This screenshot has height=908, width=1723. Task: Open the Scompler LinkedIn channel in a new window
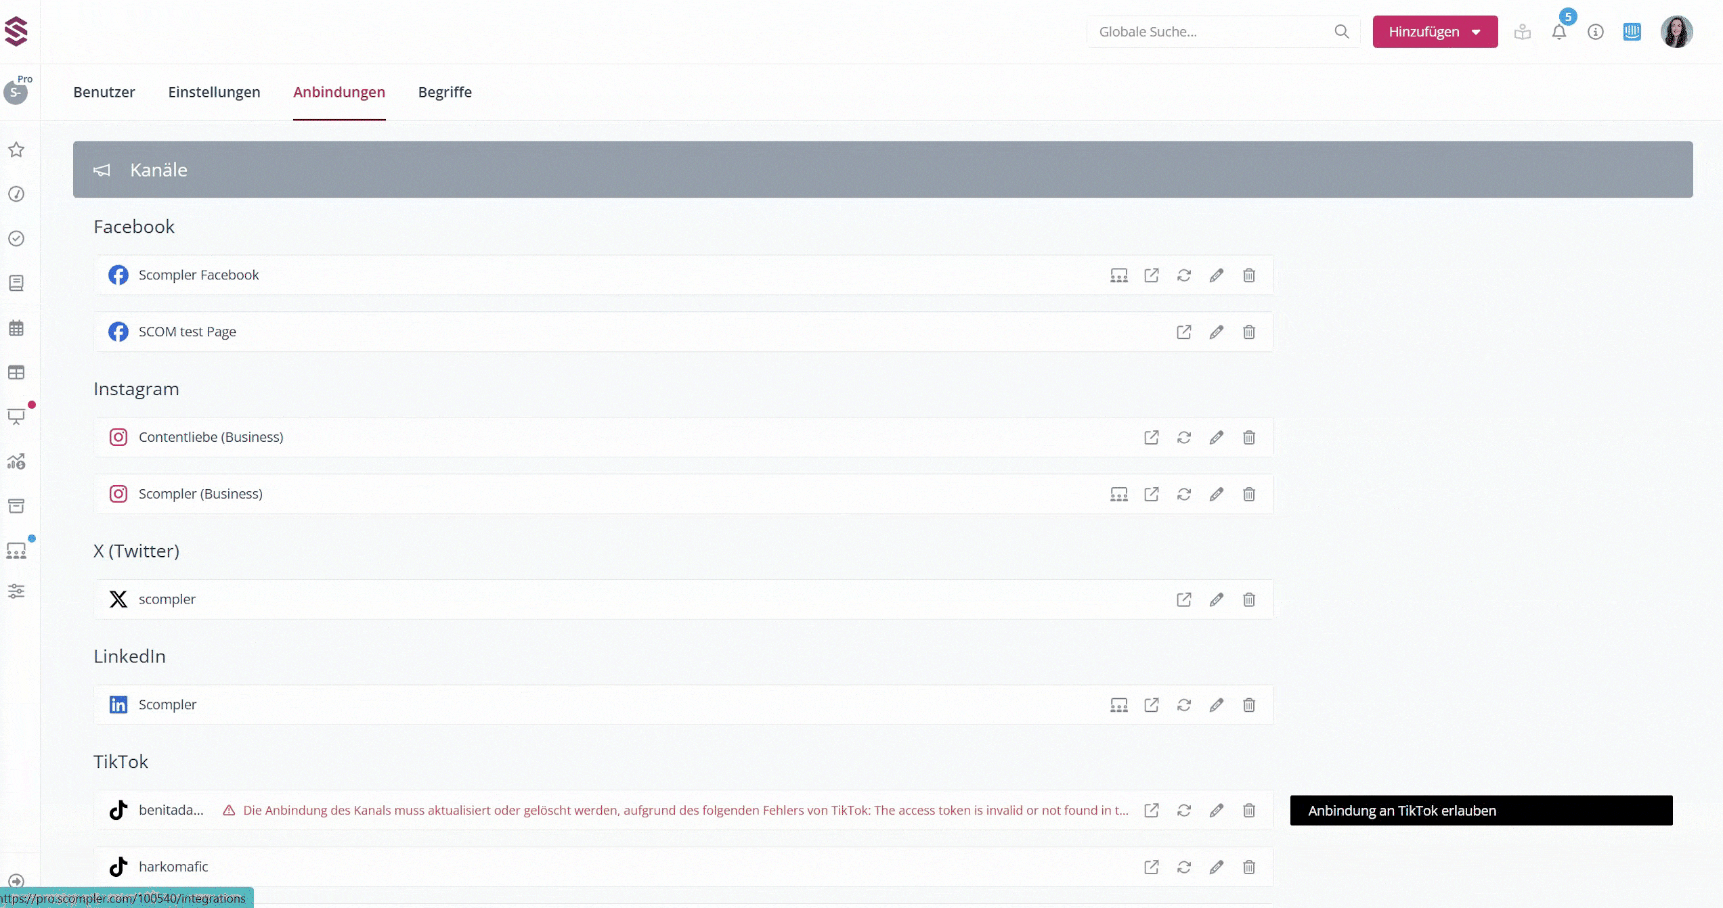1152,705
